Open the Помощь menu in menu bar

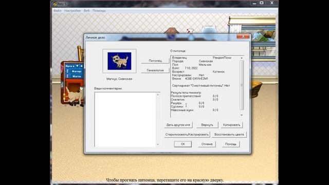[x=99, y=10]
